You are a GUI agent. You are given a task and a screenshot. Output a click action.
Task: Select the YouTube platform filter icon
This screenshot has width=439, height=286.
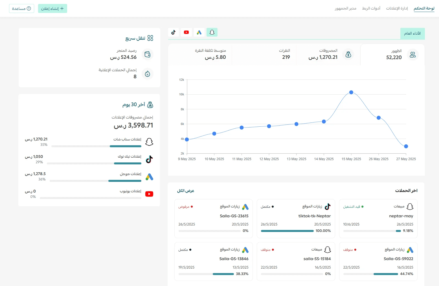186,32
